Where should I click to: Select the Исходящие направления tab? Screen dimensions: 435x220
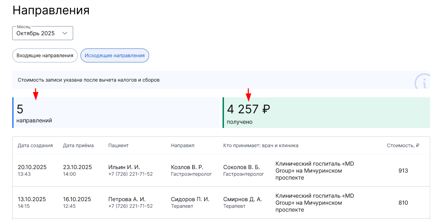point(115,55)
